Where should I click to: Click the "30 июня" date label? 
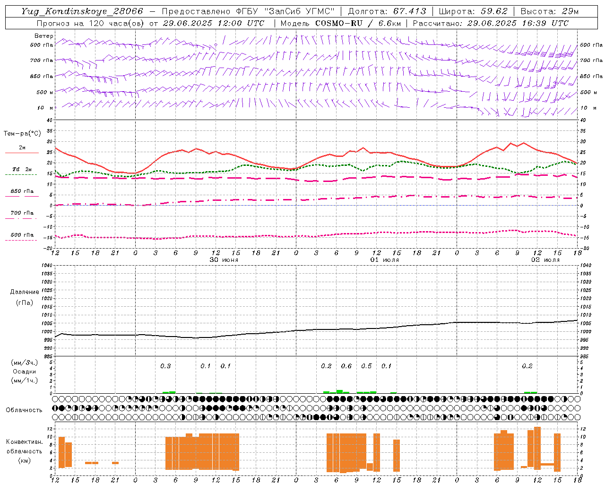pyautogui.click(x=224, y=260)
